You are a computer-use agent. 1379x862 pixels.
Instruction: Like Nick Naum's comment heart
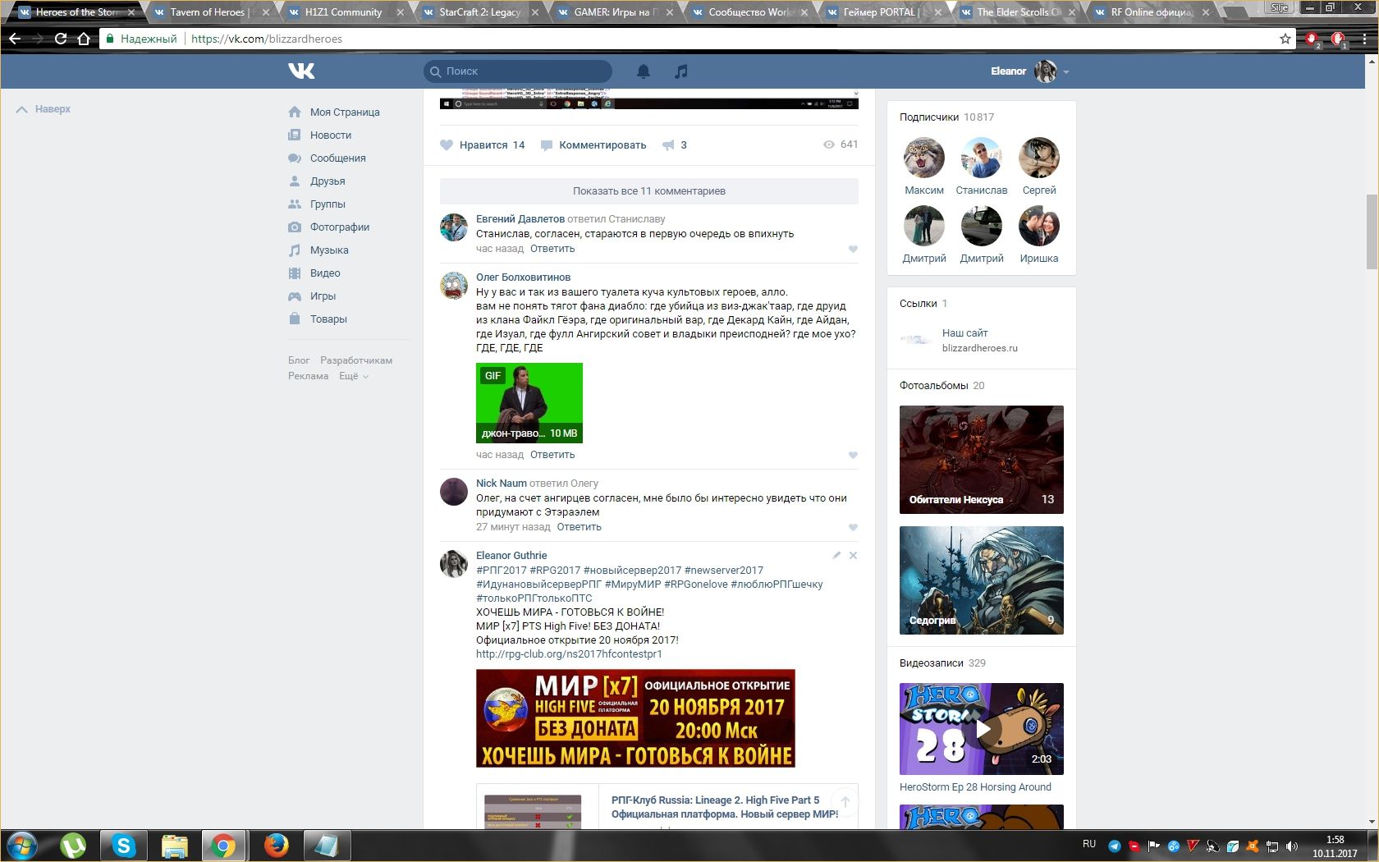pyautogui.click(x=853, y=527)
